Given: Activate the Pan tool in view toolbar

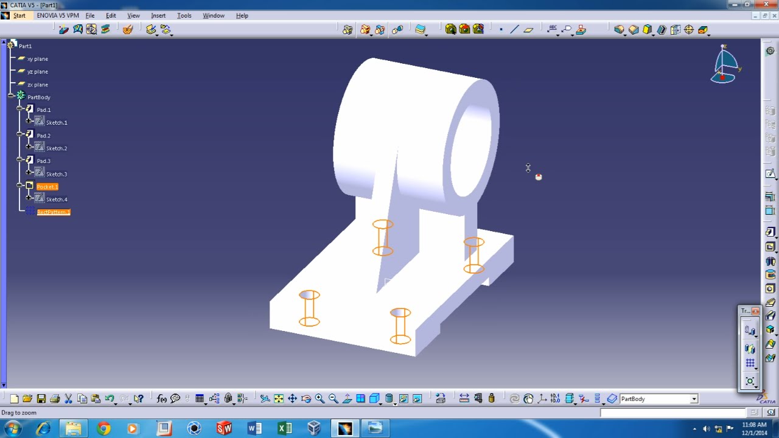Looking at the screenshot, I should pos(292,399).
